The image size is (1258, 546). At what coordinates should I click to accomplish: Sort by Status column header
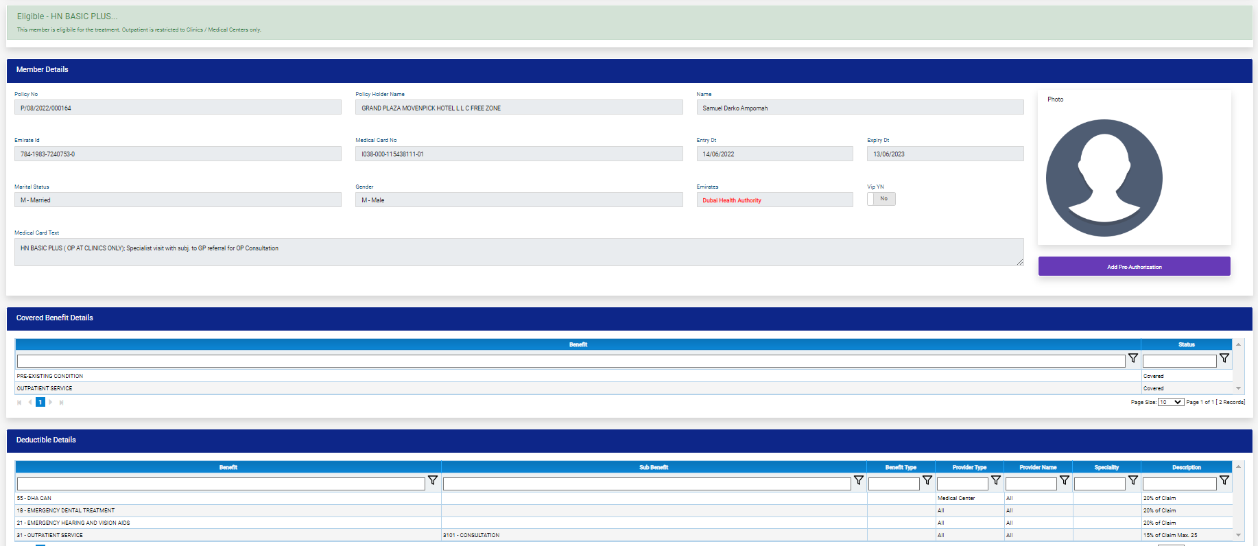[x=1186, y=345]
